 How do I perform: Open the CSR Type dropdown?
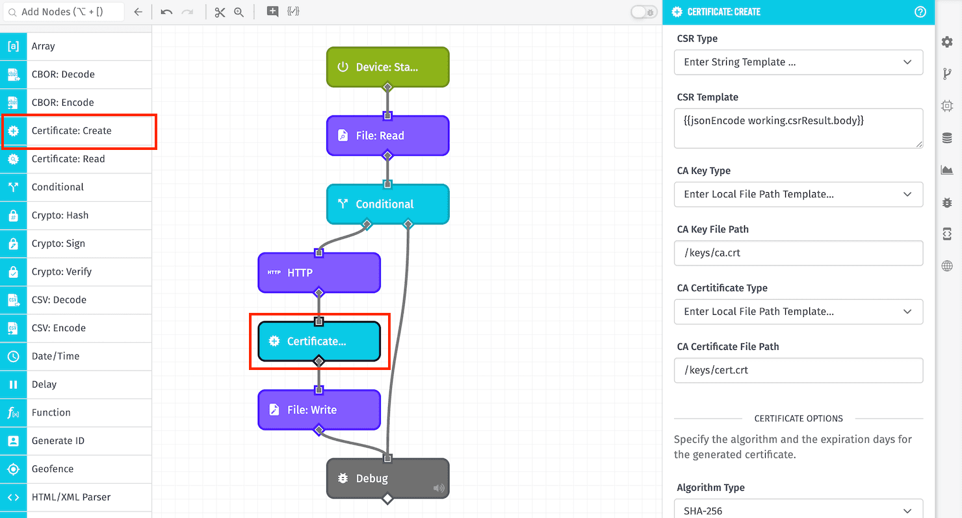point(798,62)
